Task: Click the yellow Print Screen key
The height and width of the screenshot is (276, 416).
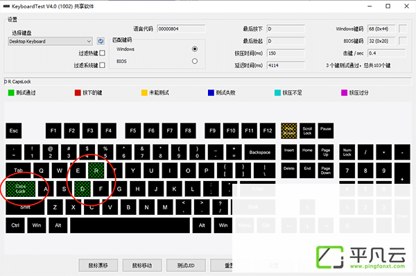Action: click(x=289, y=130)
